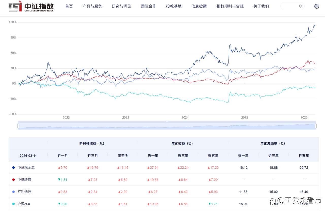The height and width of the screenshot is (212, 325).
Task: Open the 首页 menu item
Action: (69, 6)
